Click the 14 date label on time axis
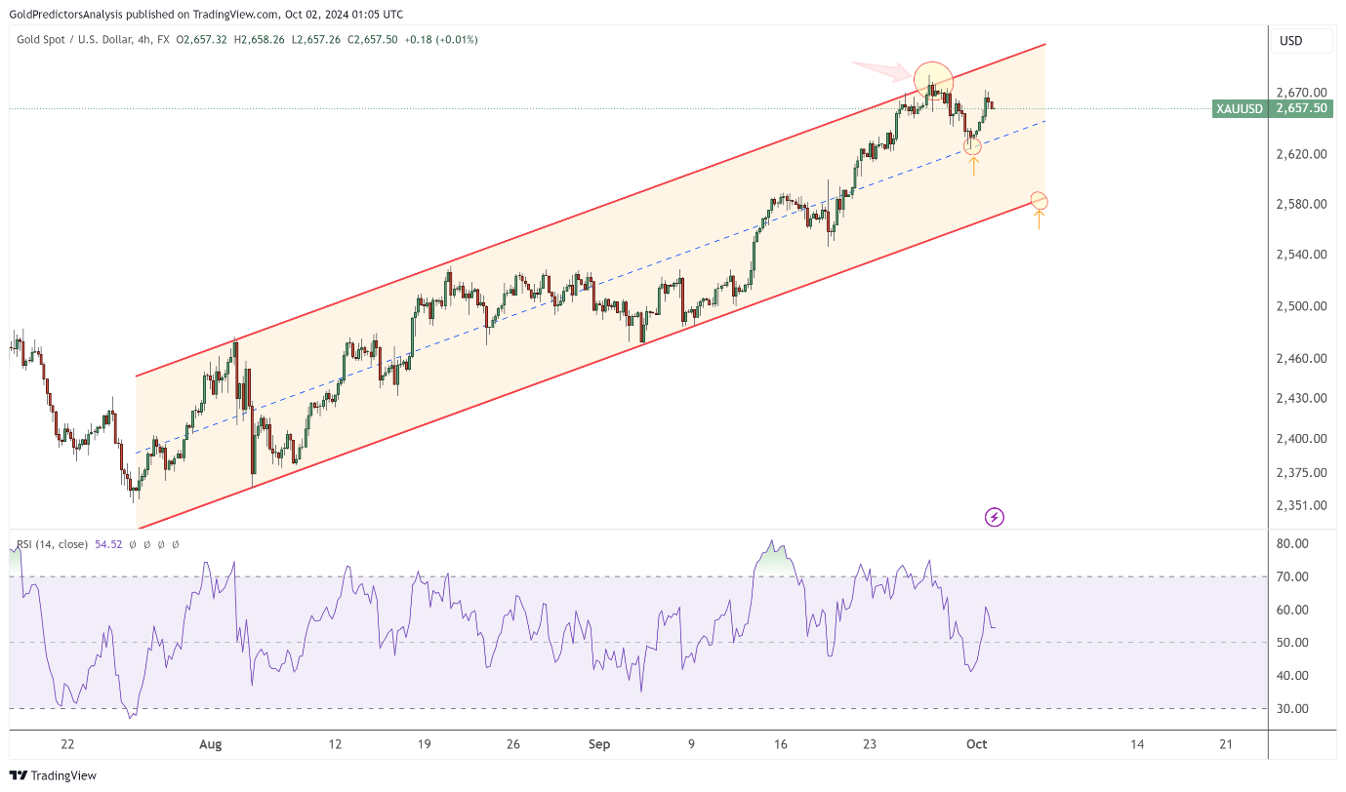The height and width of the screenshot is (792, 1346). pyautogui.click(x=1137, y=744)
